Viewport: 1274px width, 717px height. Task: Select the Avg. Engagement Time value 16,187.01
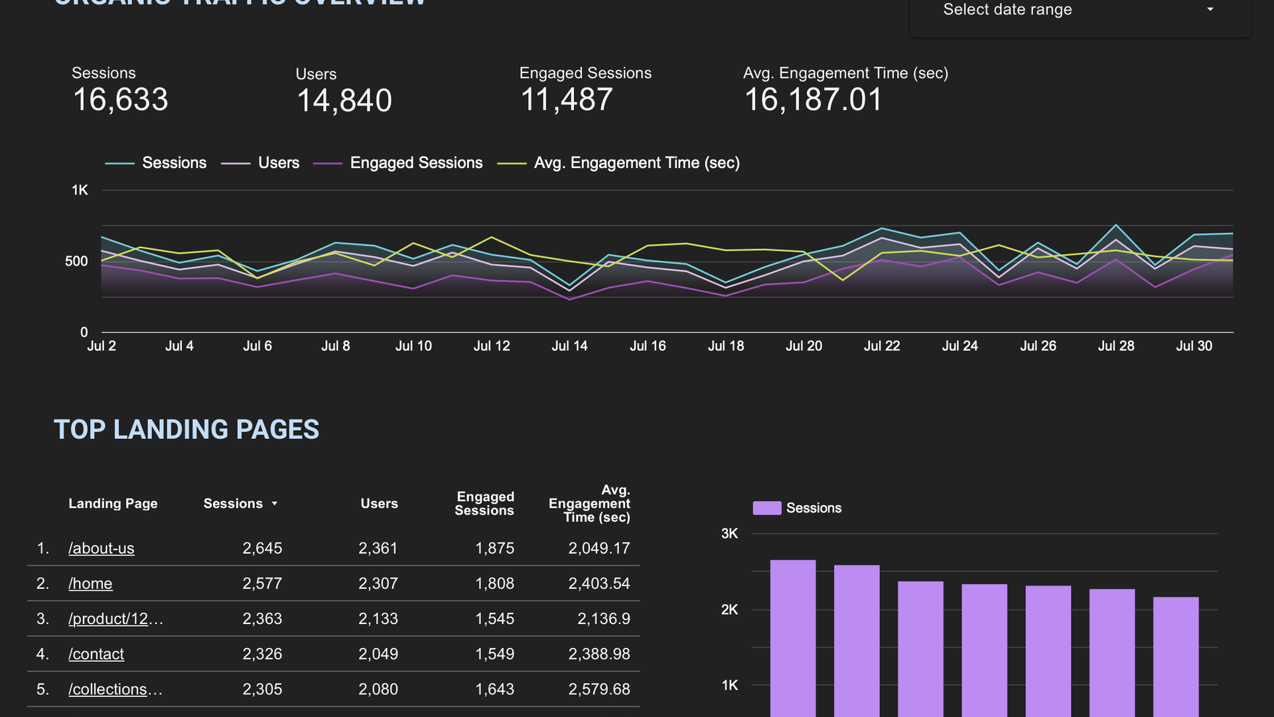[x=813, y=100]
